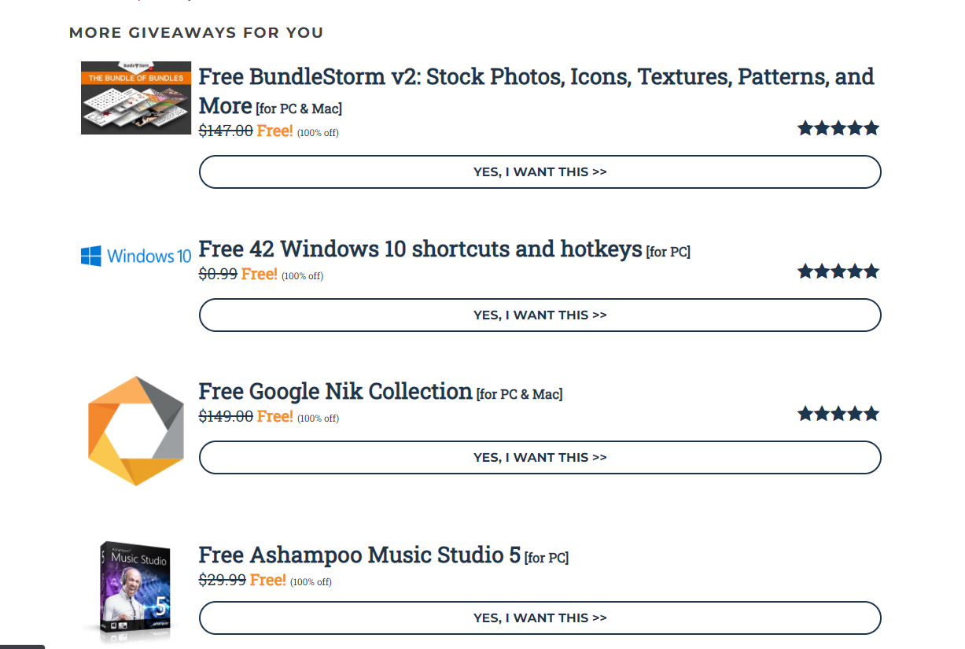Click the star rating for Google Nik Collection
This screenshot has height=649, width=965.
(838, 414)
